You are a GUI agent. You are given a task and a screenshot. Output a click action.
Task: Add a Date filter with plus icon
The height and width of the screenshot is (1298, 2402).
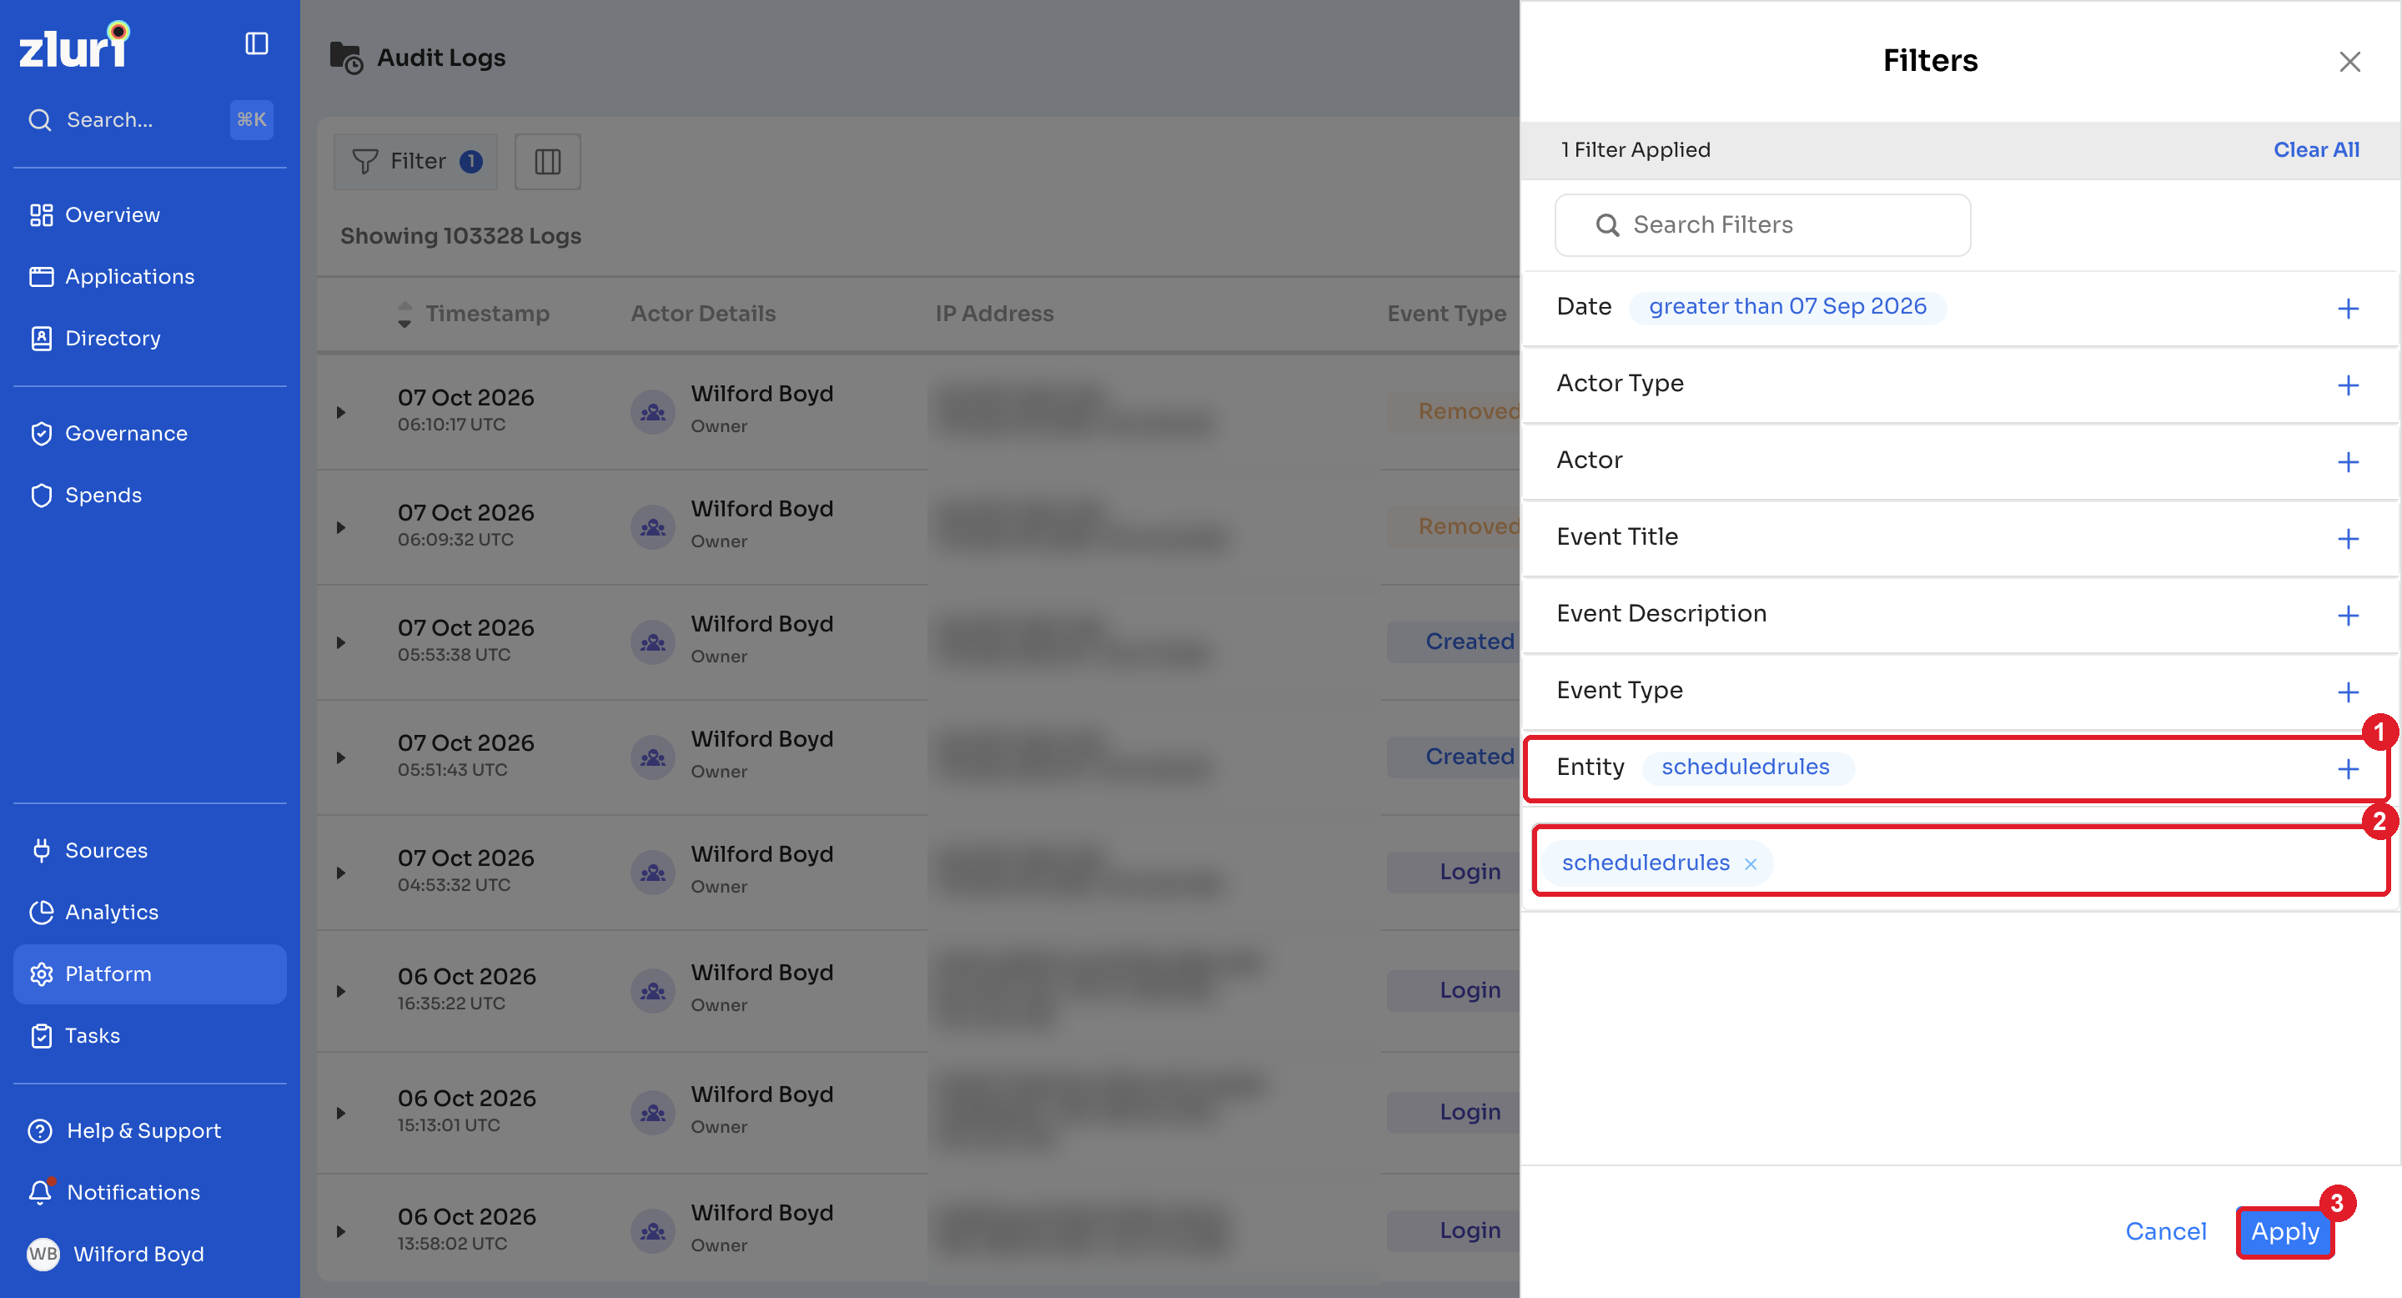coord(2348,309)
